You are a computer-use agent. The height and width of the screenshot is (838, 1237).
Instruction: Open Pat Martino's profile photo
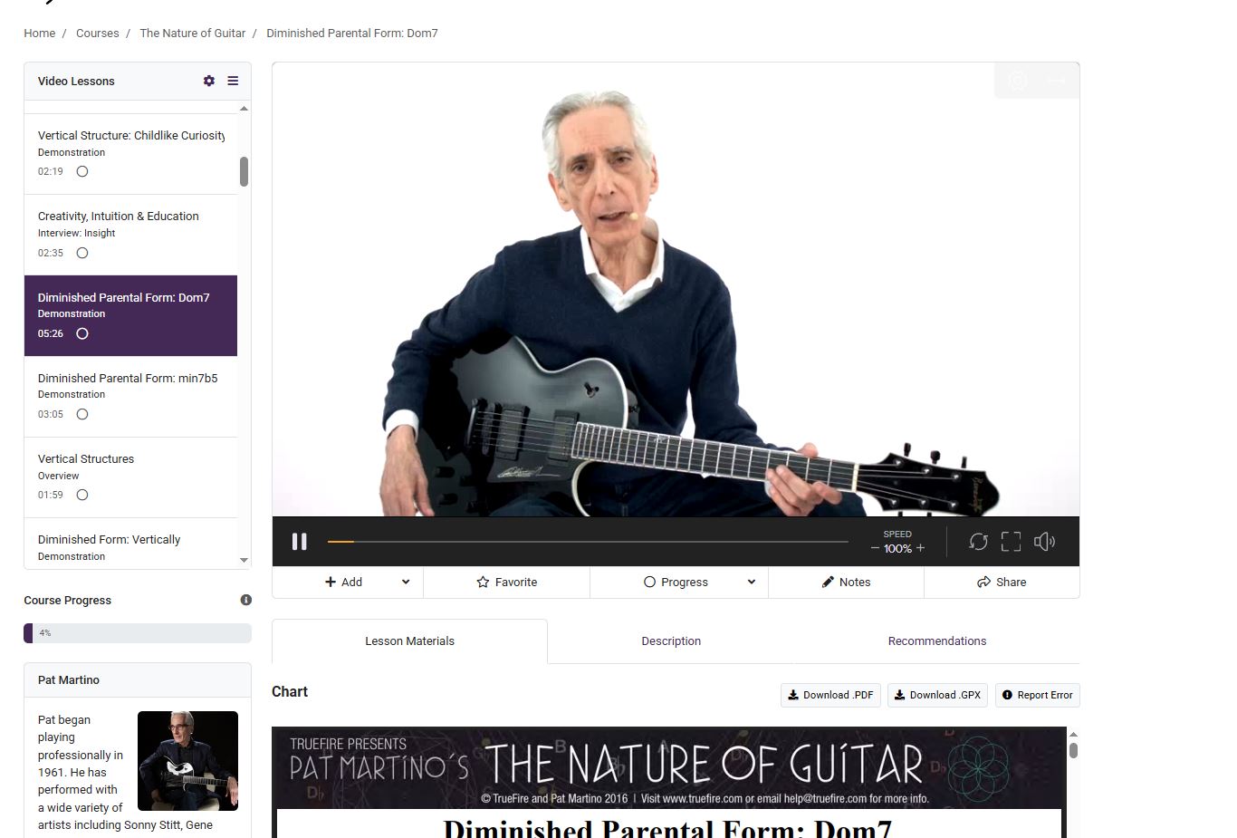click(187, 761)
